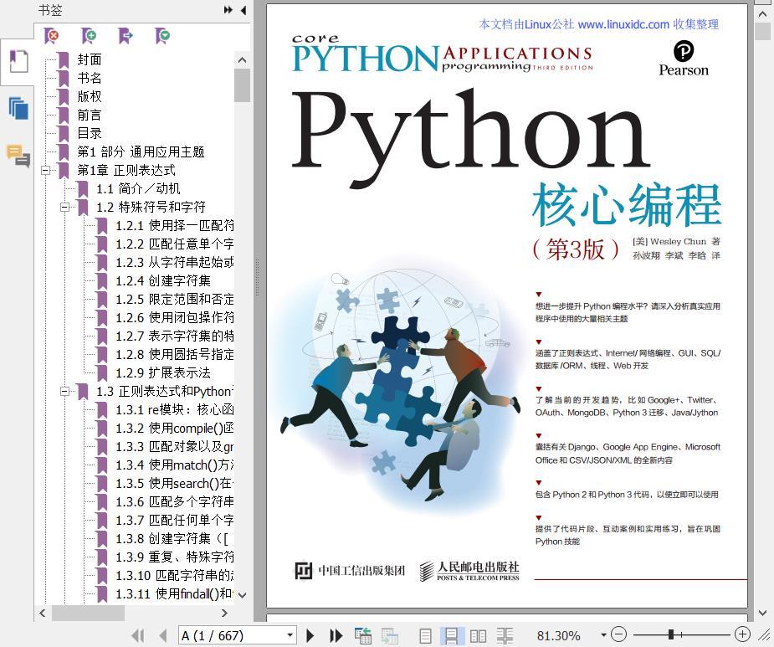The height and width of the screenshot is (647, 774).
Task: Go to the next page
Action: [310, 635]
